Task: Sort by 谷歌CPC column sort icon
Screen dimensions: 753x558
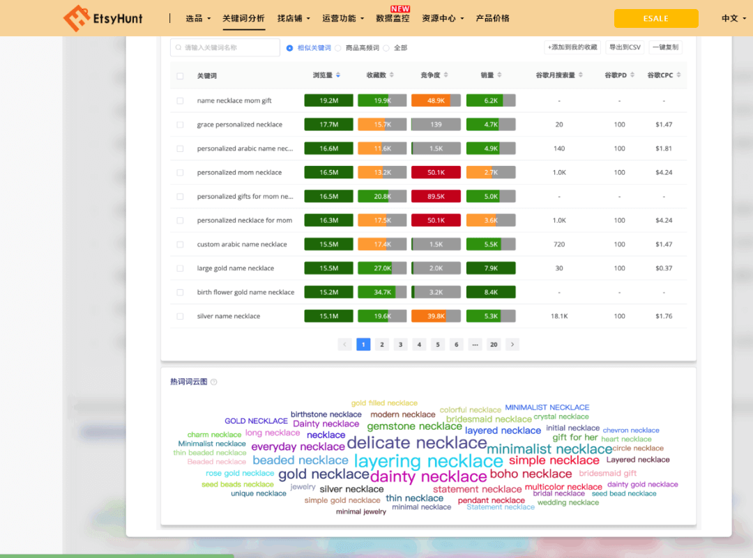Action: [678, 75]
